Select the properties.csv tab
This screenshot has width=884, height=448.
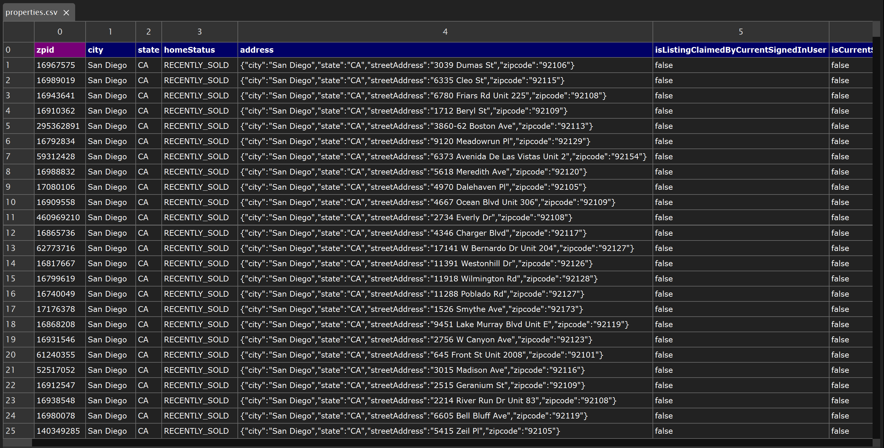(x=39, y=12)
